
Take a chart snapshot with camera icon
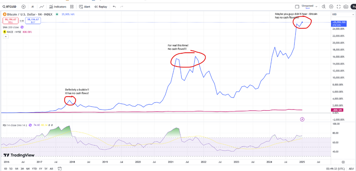click(346, 7)
